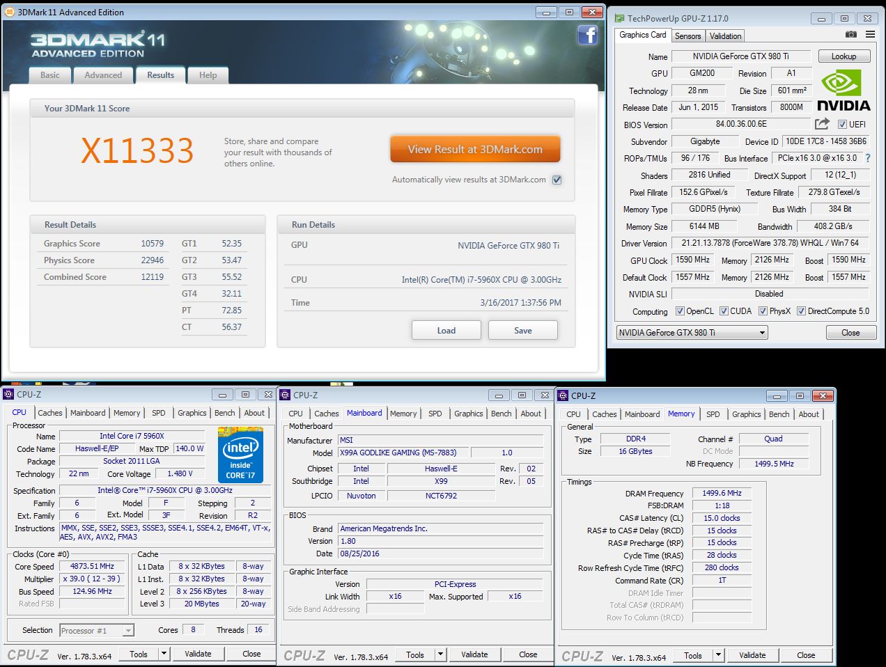Switch to the Advanced tab in 3DMark
This screenshot has width=886, height=667.
point(103,75)
